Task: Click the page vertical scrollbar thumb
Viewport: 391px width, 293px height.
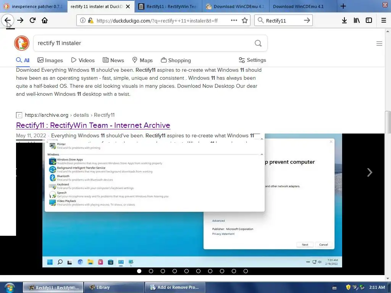Action: (388, 122)
